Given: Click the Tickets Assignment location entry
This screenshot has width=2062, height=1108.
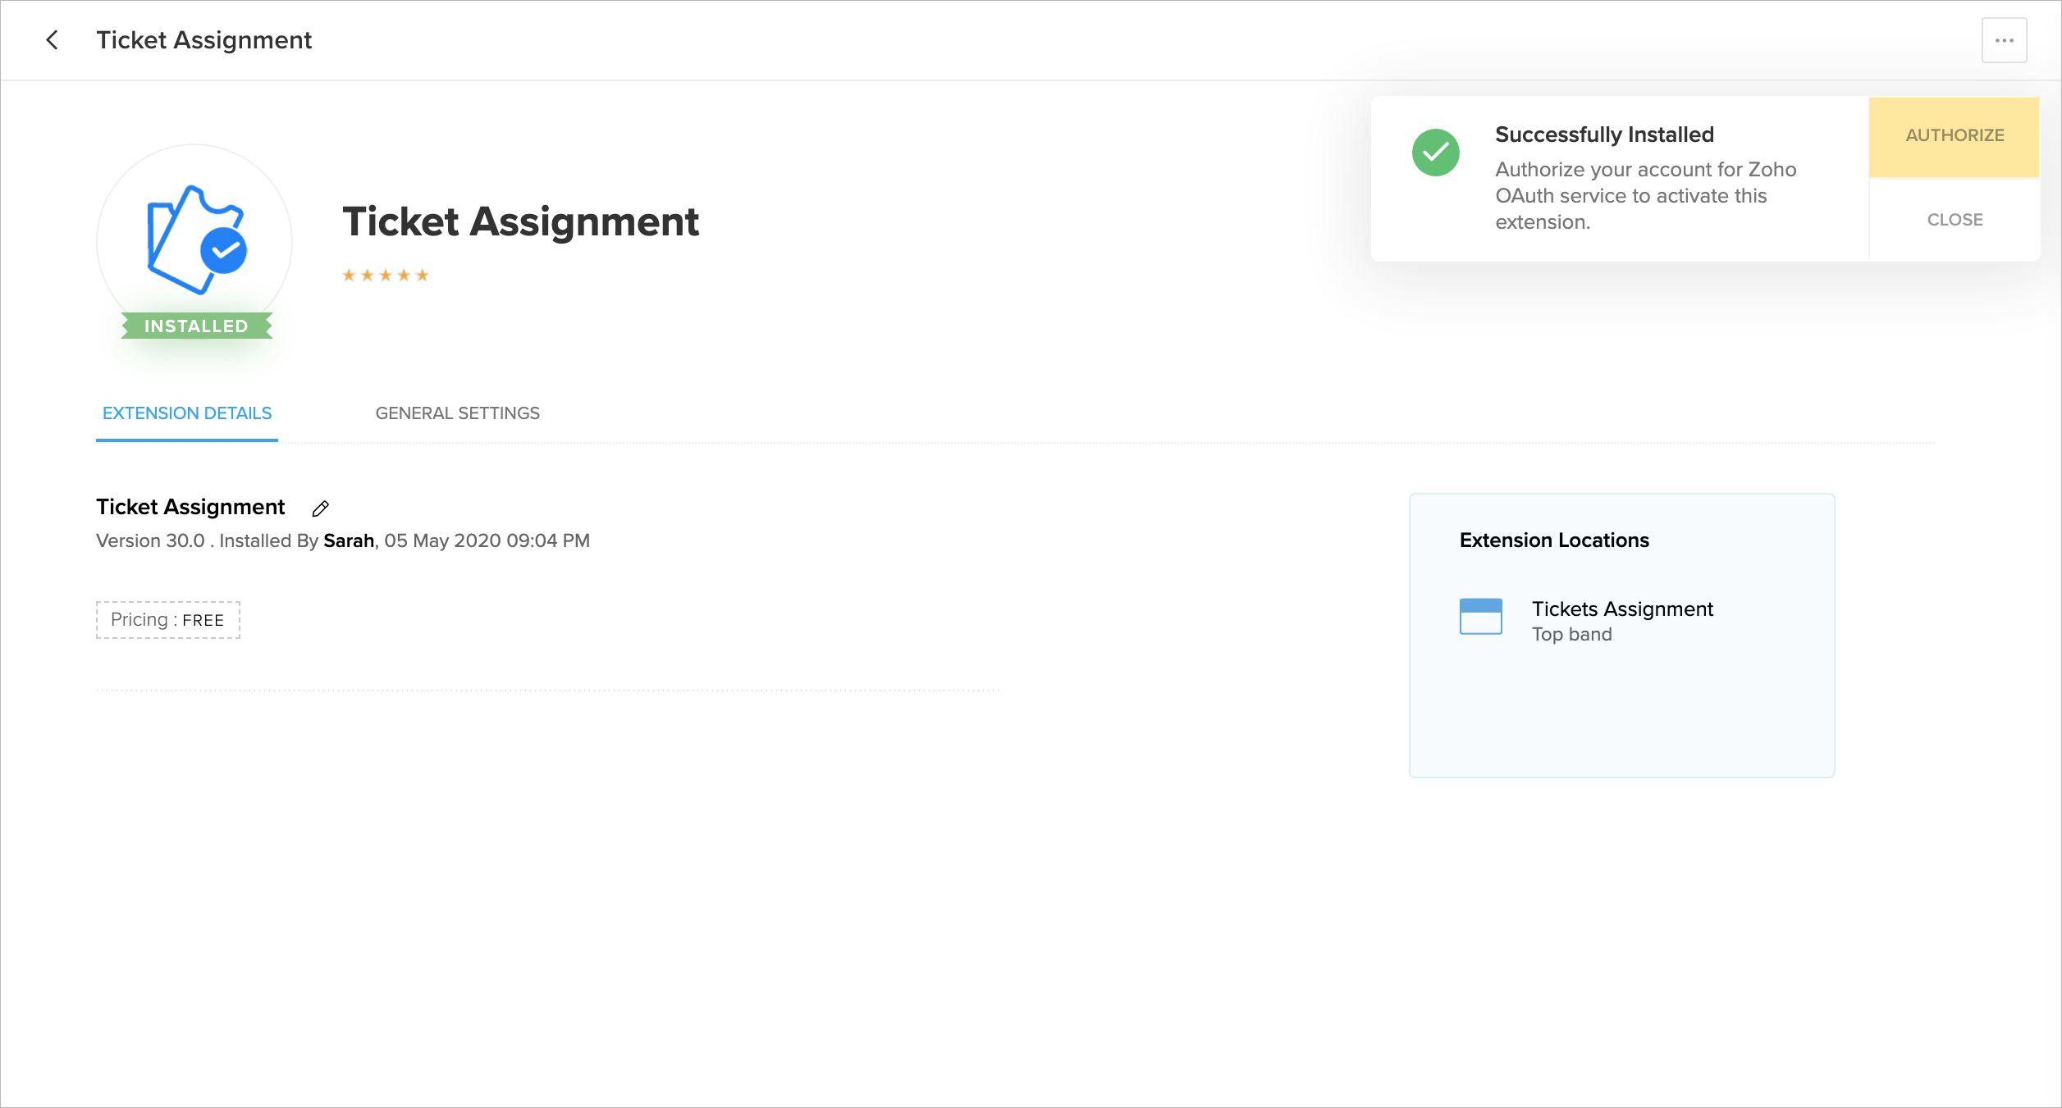Looking at the screenshot, I should coord(1621,609).
